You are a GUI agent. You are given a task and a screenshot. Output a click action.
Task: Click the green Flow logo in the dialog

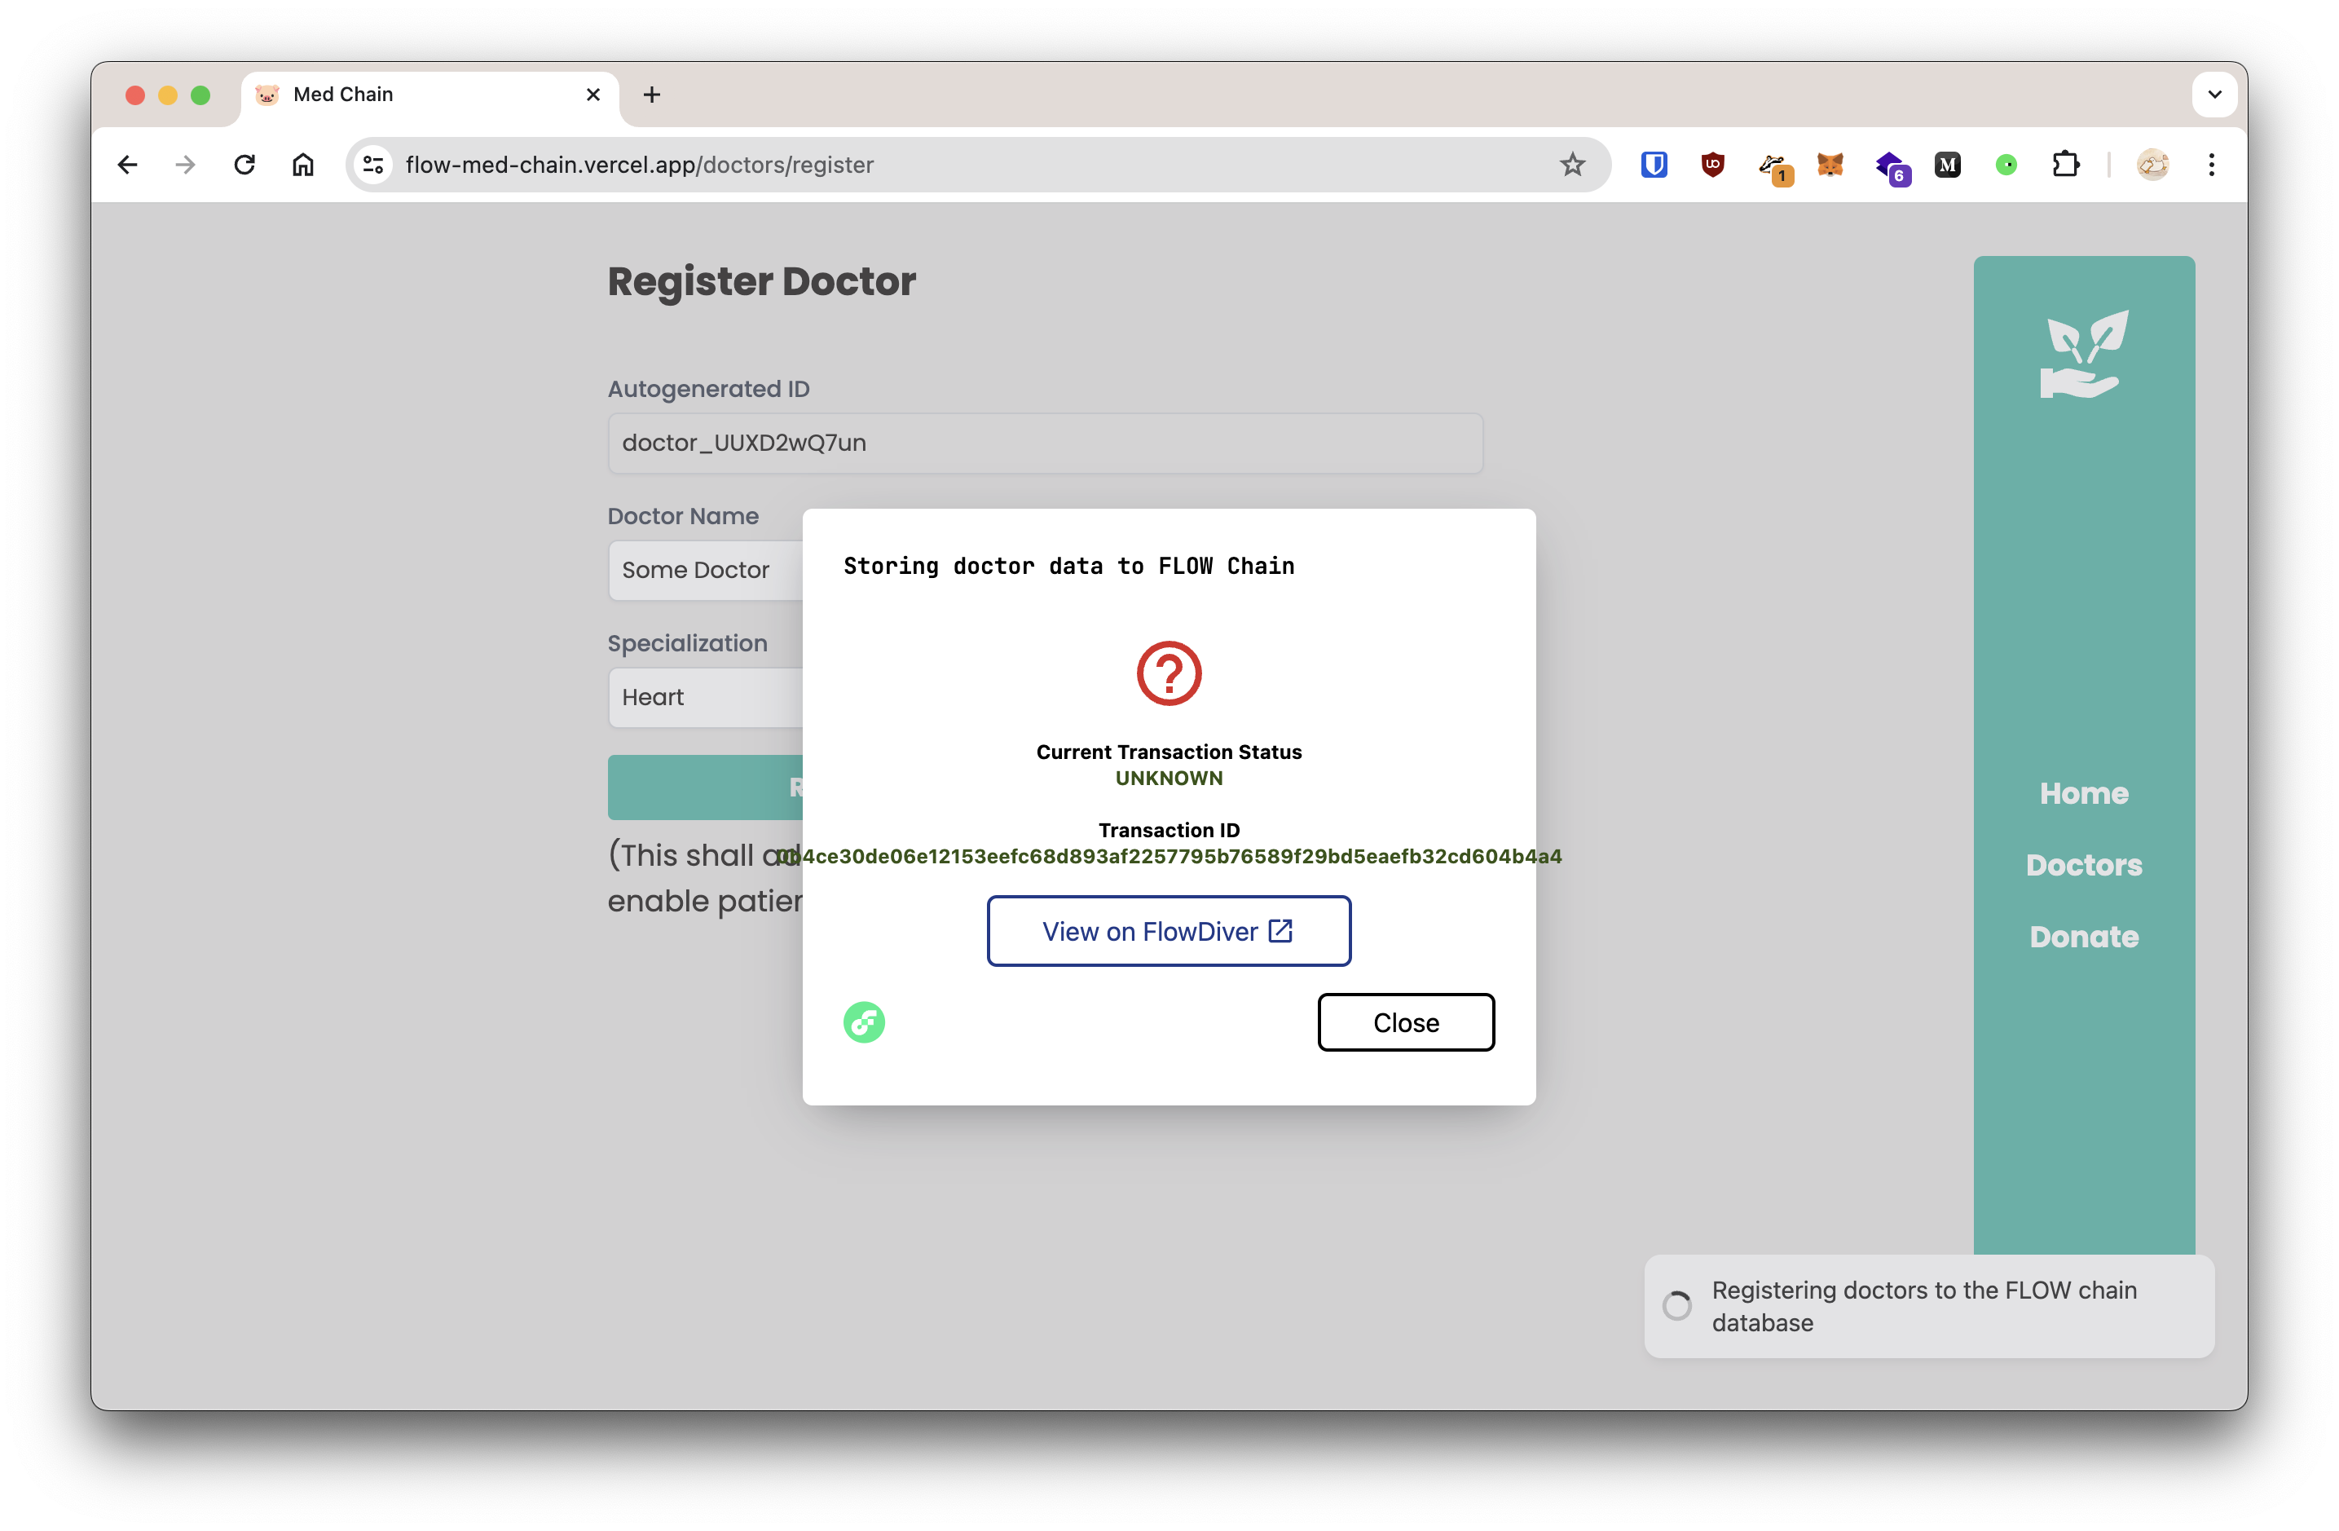pyautogui.click(x=864, y=1022)
